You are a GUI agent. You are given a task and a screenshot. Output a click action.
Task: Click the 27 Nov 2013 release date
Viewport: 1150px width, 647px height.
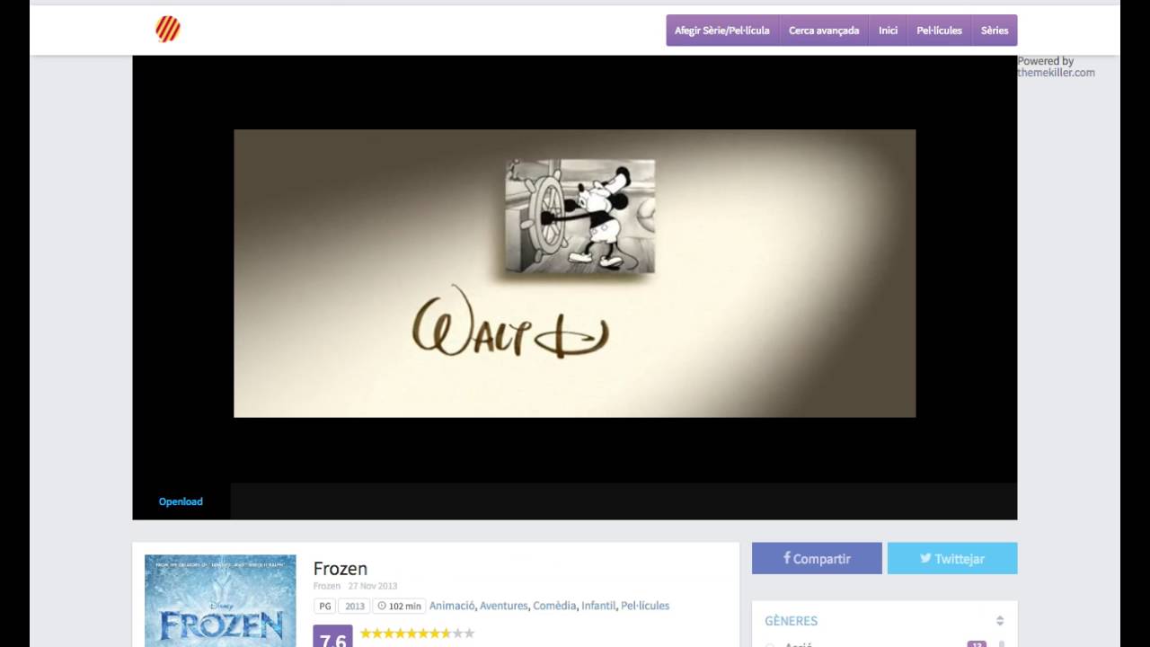pyautogui.click(x=373, y=586)
